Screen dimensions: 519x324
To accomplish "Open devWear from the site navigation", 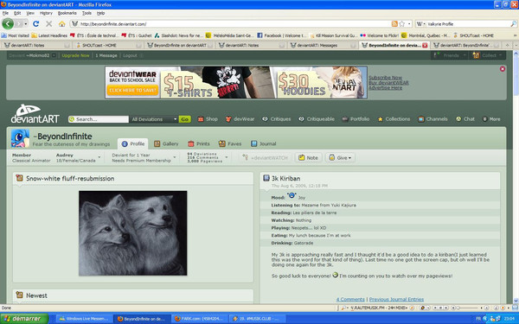I will (x=240, y=119).
